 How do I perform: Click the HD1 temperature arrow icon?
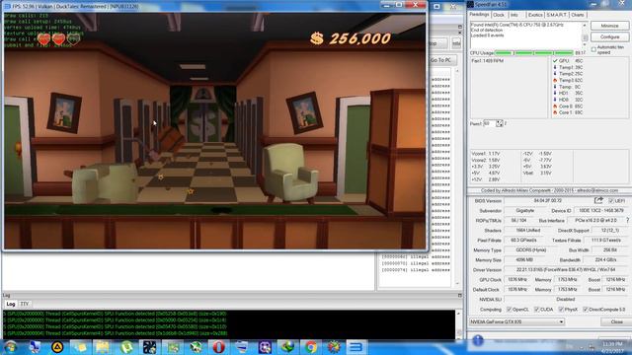[555, 93]
